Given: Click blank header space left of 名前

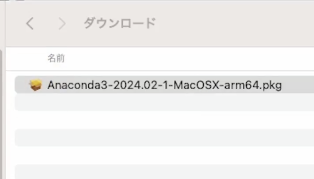Looking at the screenshot, I should 26,59.
